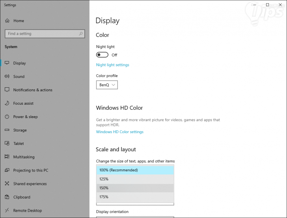Click the Power & sleep icon
The image size is (287, 218).
point(7,117)
